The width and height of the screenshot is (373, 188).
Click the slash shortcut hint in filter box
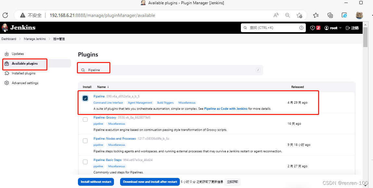pyautogui.click(x=258, y=70)
